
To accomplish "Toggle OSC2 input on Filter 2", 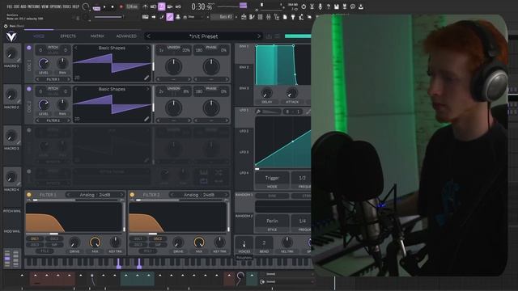I will (158, 239).
